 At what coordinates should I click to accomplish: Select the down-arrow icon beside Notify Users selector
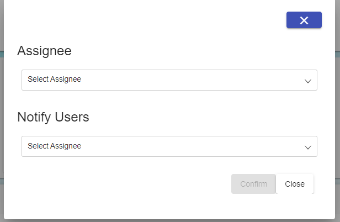308,147
